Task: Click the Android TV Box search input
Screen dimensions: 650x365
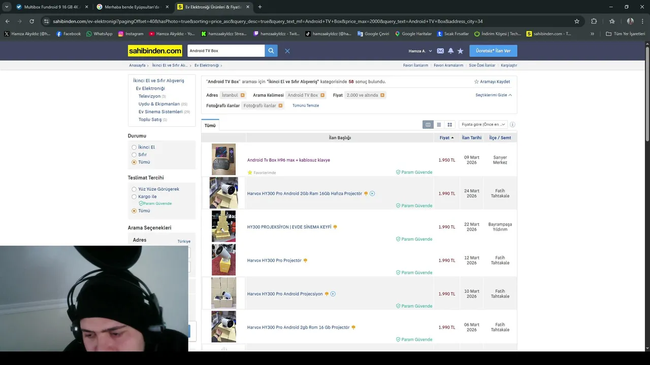Action: pos(226,51)
